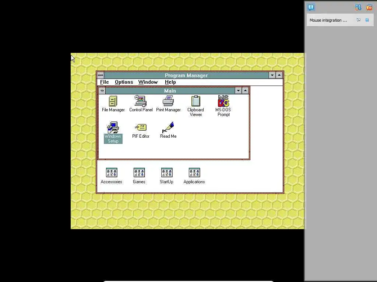Open the Help menu

[170, 82]
